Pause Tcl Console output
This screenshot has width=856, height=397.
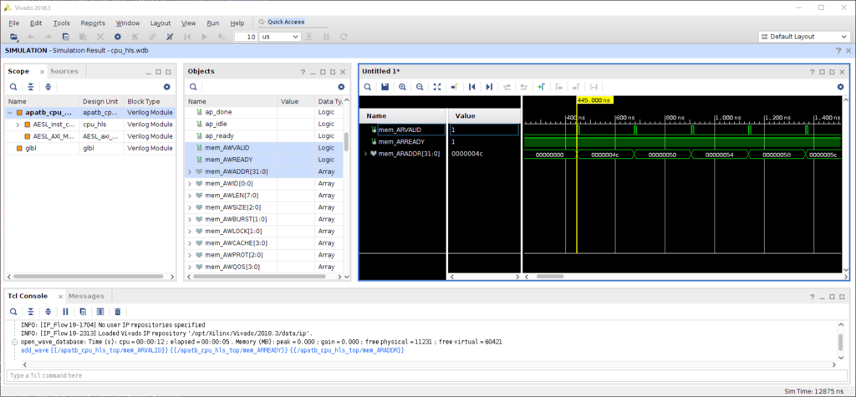point(65,312)
